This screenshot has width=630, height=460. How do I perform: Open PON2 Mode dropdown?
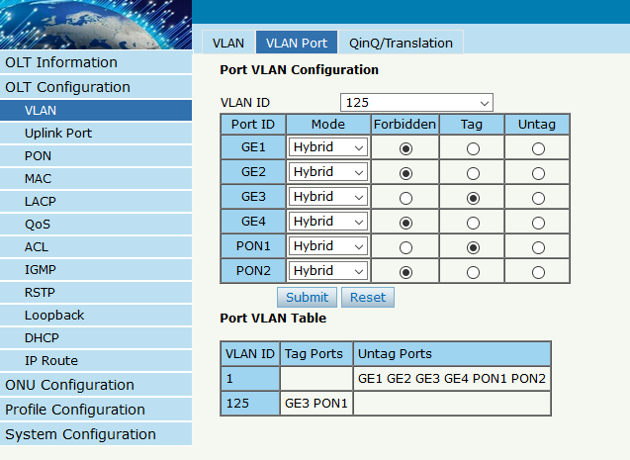point(328,271)
